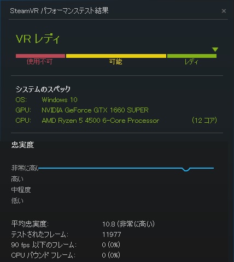This screenshot has width=234, height=262.
Task: Select the Windows 10 OS value
Action: [x=60, y=100]
